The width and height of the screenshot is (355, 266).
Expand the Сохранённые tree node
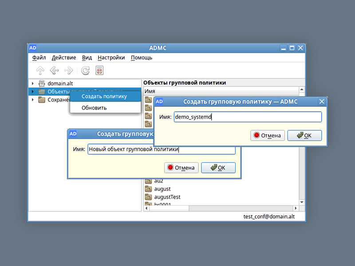[32, 100]
